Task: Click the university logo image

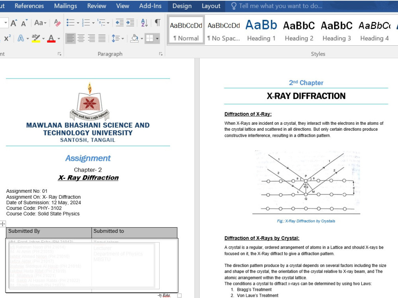Action: 89,101
